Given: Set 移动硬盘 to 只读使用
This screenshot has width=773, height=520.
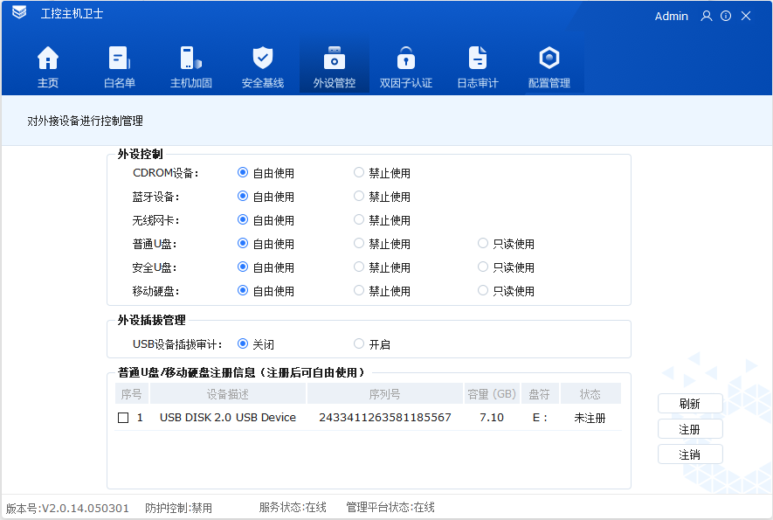Looking at the screenshot, I should 482,290.
